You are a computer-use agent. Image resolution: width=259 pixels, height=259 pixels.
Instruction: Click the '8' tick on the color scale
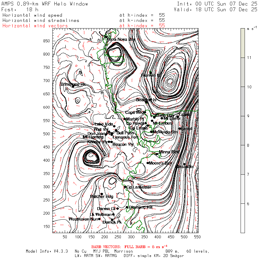pos(248,145)
